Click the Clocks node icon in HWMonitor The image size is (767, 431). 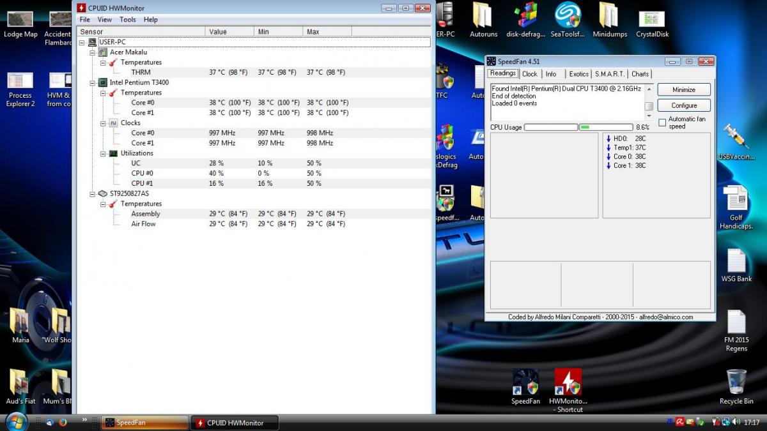tap(113, 123)
